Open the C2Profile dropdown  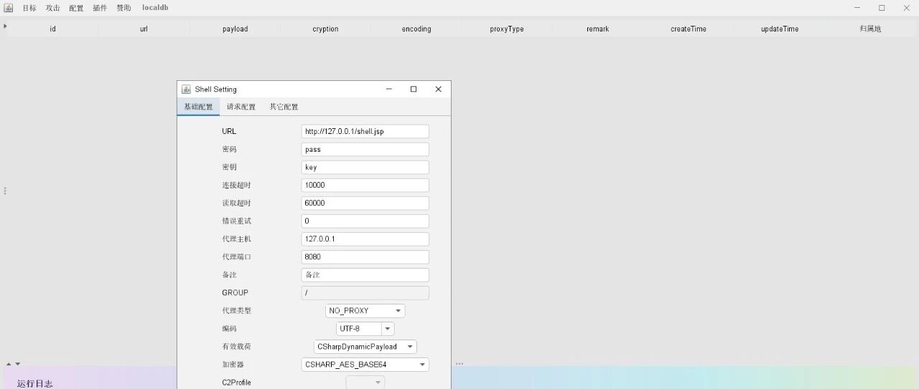(365, 383)
